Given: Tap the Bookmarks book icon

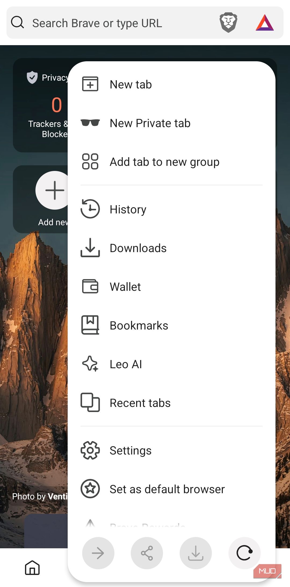Looking at the screenshot, I should 90,325.
